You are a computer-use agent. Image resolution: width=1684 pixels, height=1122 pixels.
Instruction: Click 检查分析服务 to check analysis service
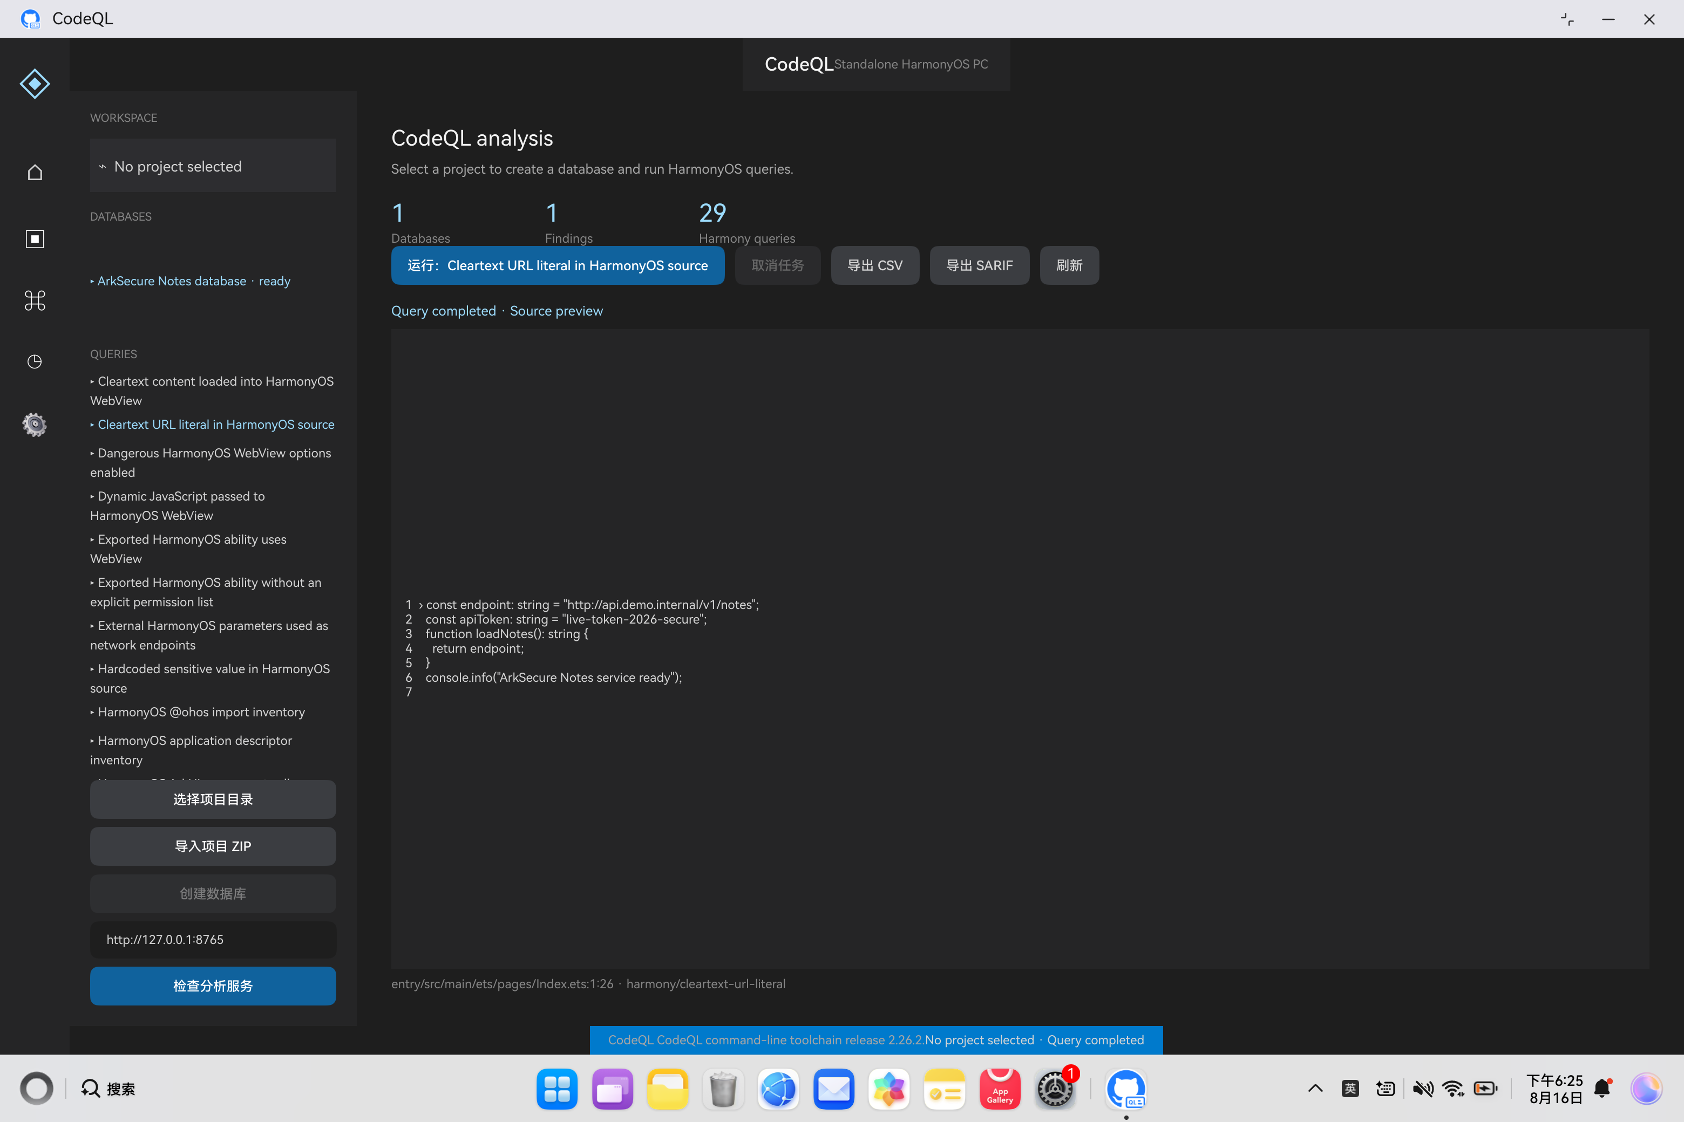(x=213, y=986)
